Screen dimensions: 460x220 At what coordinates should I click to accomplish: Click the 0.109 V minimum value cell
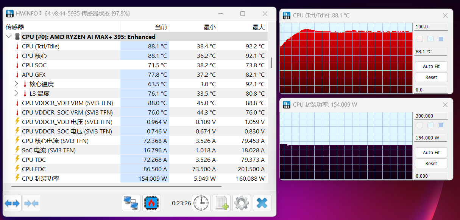[193, 122]
